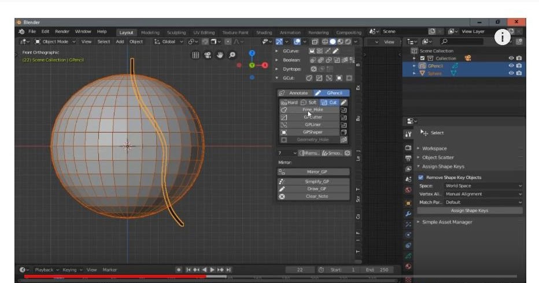Image resolution: width=539 pixels, height=283 pixels.
Task: Open the Tool properties tab icon
Action: (408, 134)
